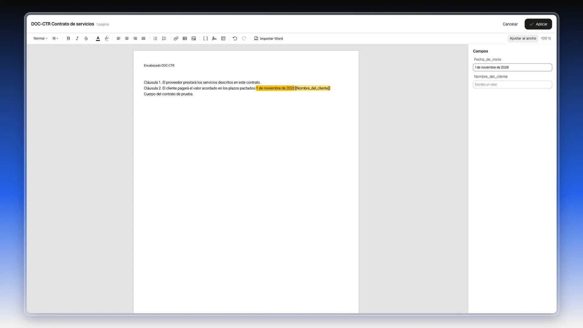
Task: Toggle bold formatting
Action: click(68, 39)
